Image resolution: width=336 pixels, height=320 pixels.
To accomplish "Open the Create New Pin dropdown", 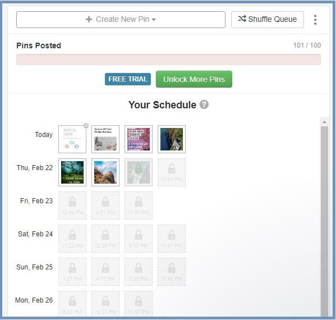I will [121, 20].
